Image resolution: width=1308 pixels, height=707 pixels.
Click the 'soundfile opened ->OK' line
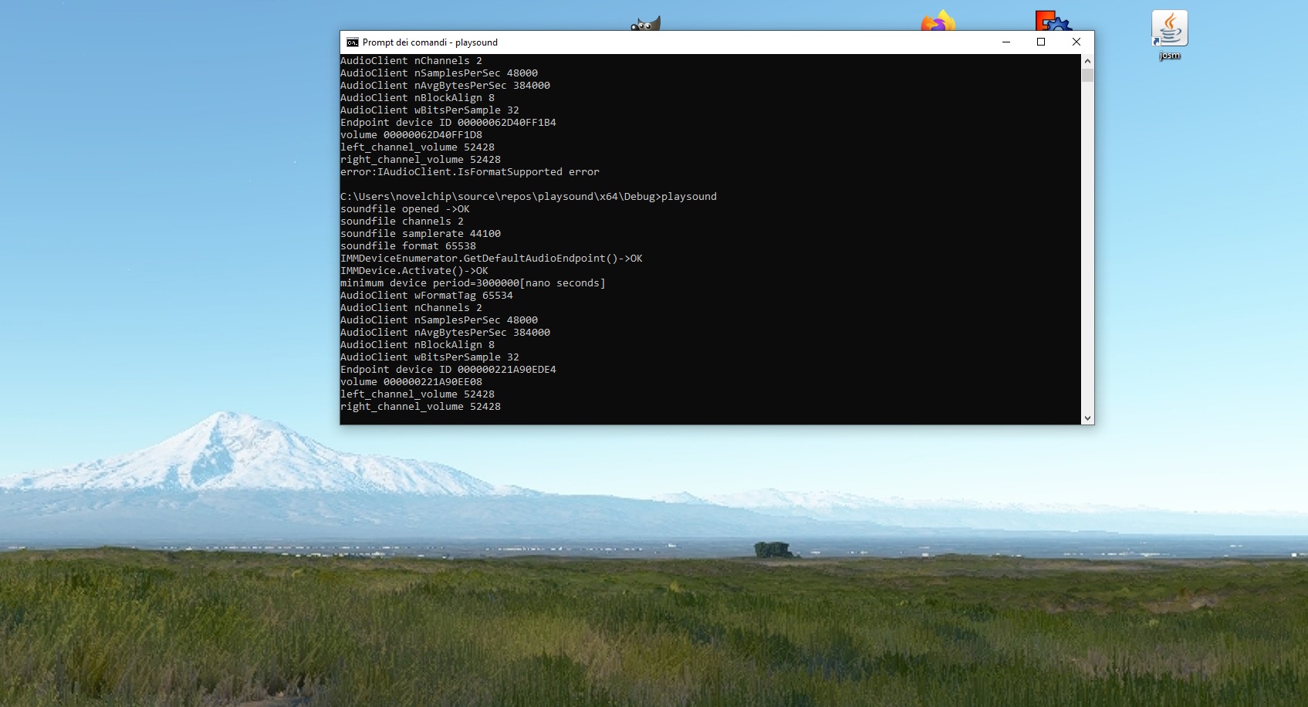coord(405,209)
